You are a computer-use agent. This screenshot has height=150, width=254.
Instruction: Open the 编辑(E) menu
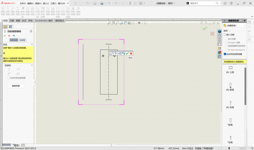[31, 3]
